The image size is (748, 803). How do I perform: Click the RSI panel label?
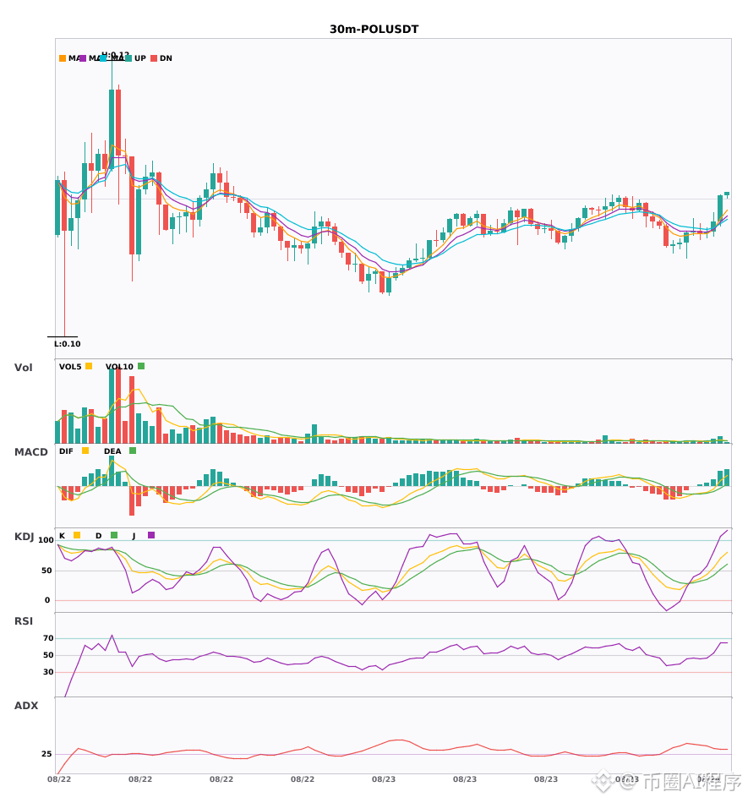pyautogui.click(x=23, y=621)
